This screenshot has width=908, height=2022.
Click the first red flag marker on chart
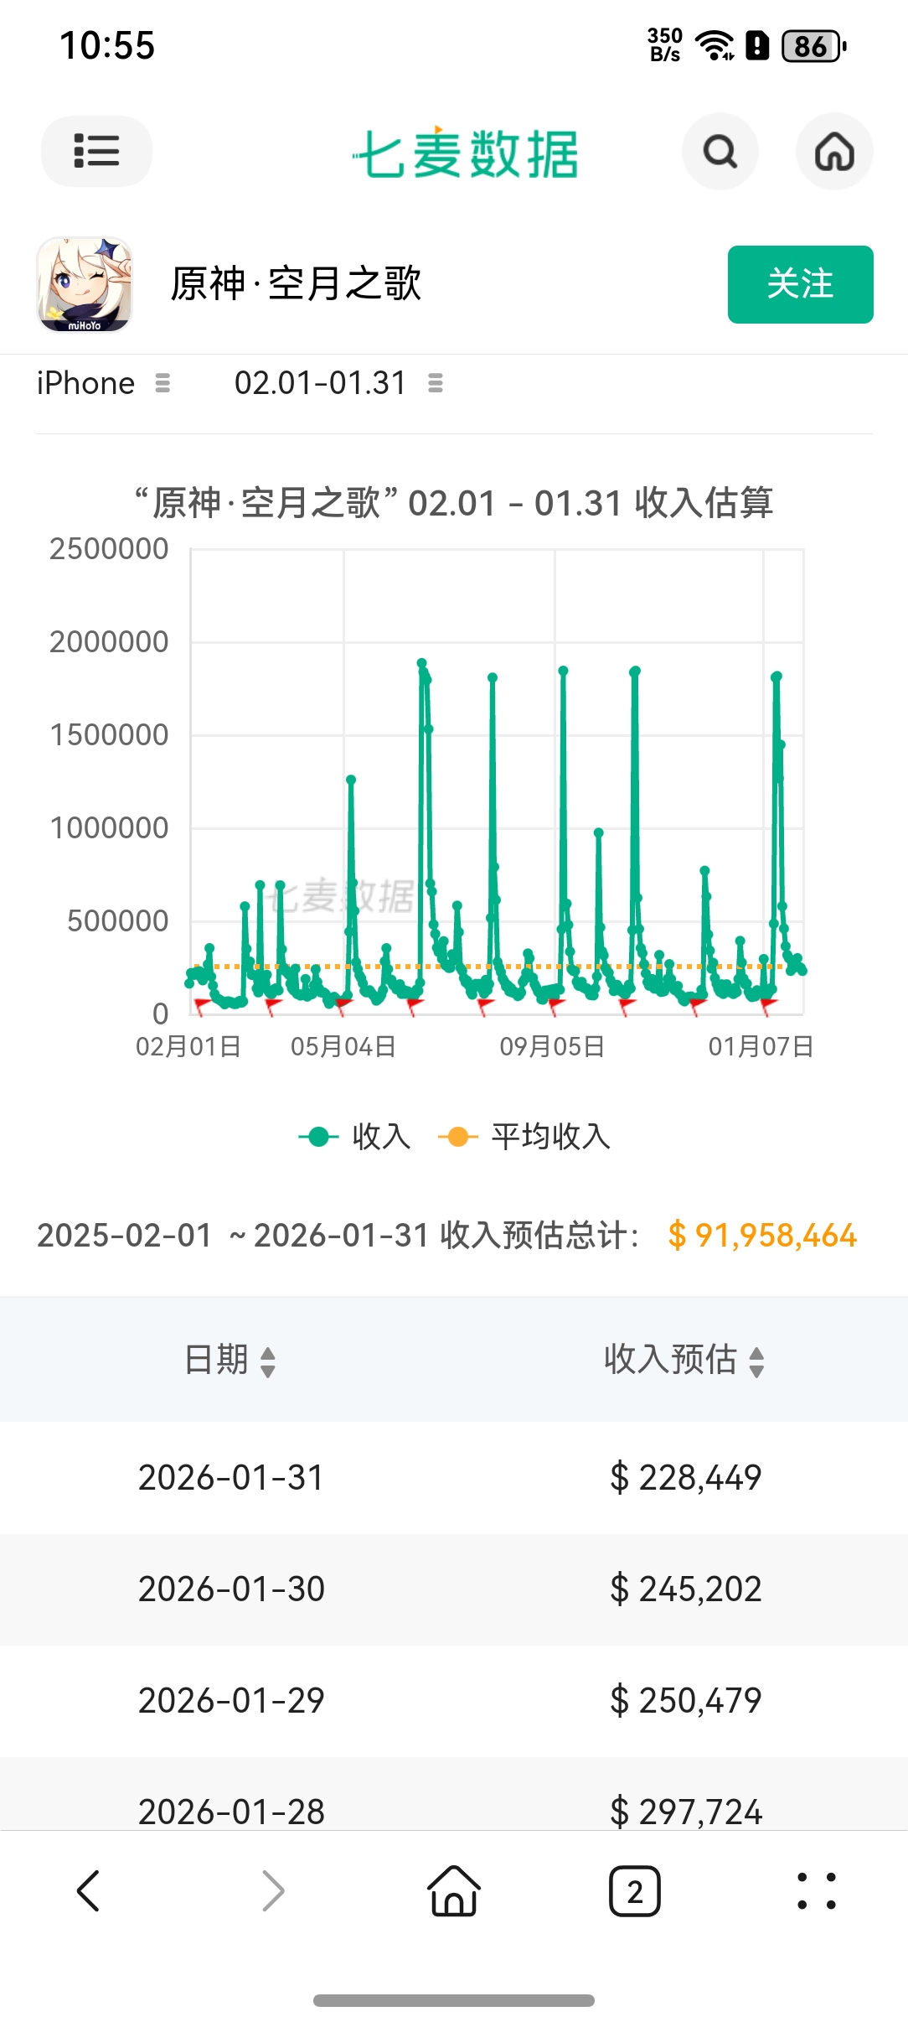tap(201, 1003)
